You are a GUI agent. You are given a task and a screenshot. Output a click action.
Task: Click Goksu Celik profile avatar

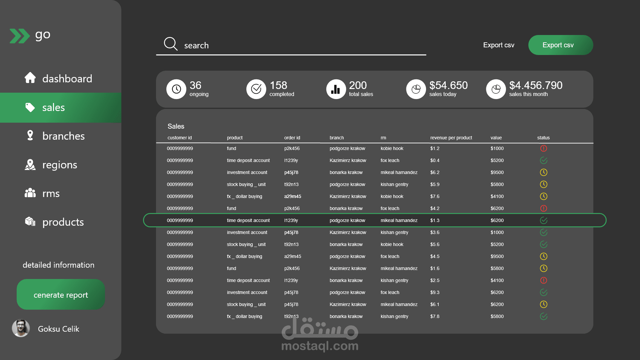21,328
